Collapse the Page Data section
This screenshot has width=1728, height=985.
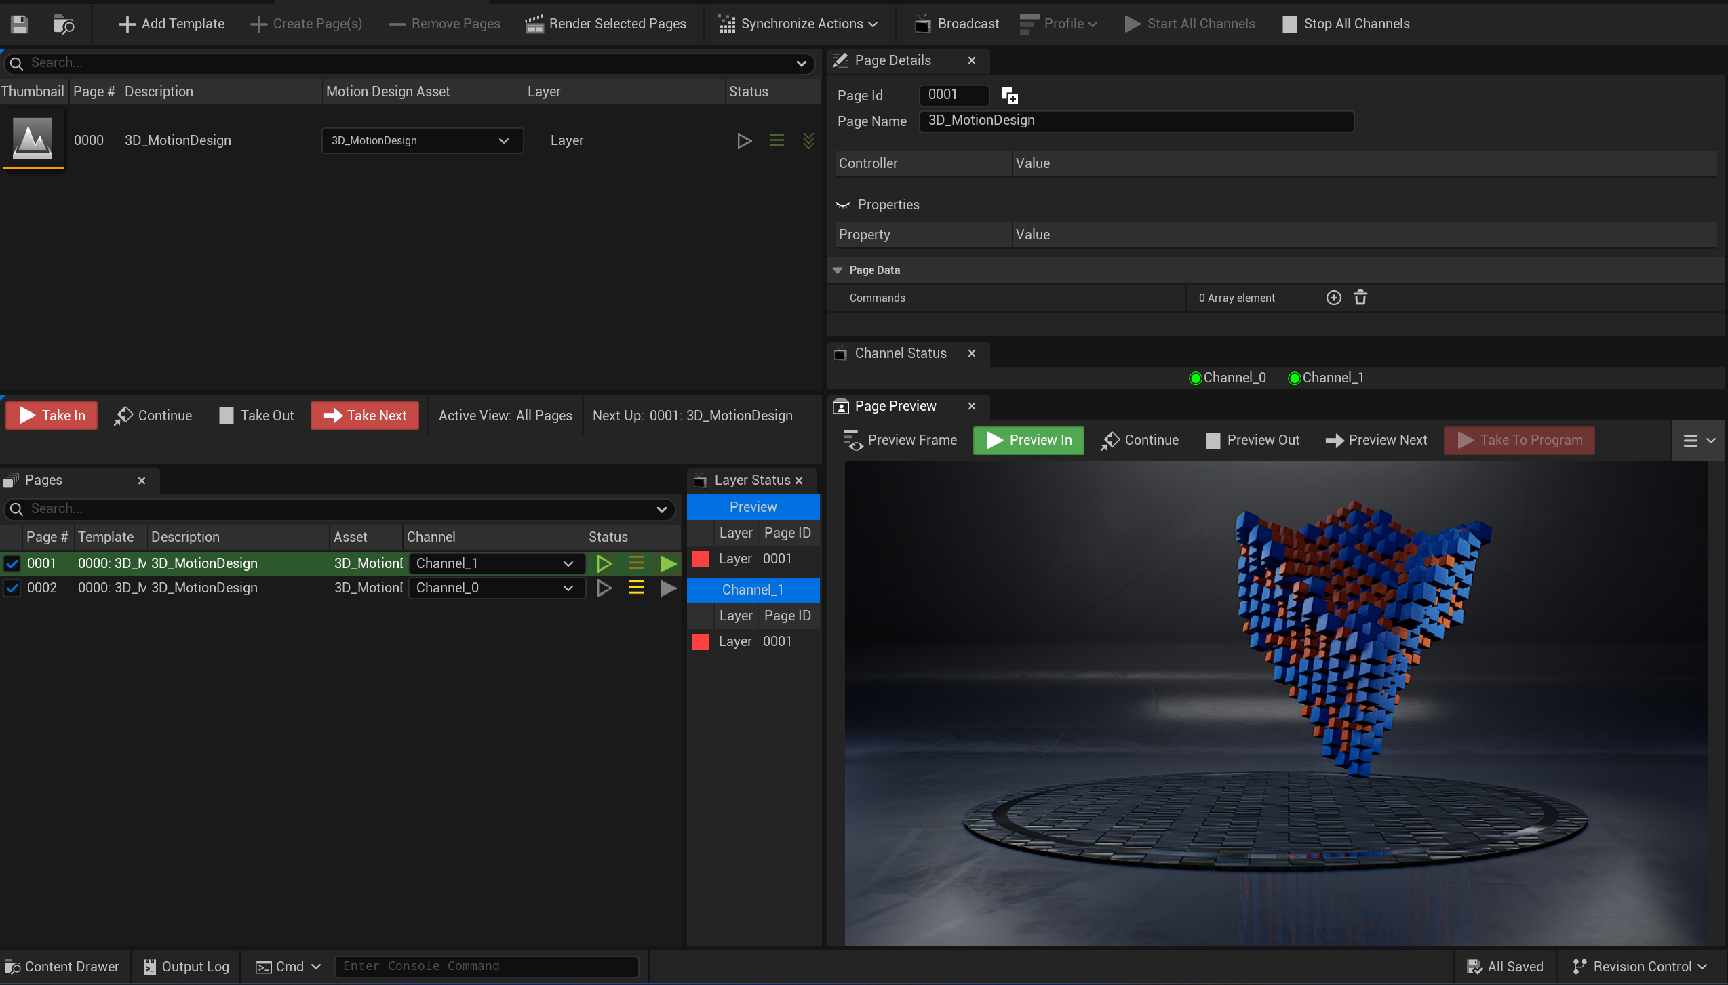point(838,270)
